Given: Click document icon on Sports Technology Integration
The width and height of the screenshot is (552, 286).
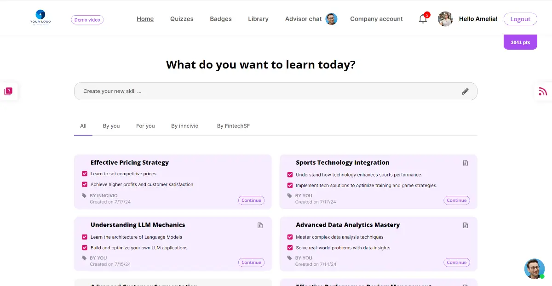Looking at the screenshot, I should (466, 163).
